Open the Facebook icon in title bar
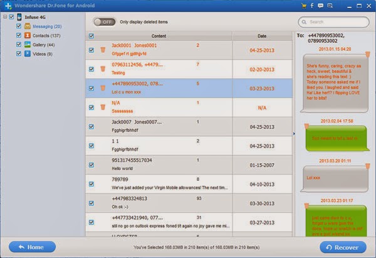The image size is (376, 258). pyautogui.click(x=312, y=6)
